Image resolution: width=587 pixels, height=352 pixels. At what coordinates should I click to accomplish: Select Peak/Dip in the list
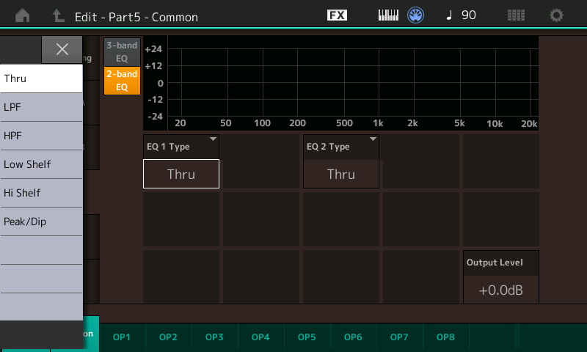(41, 221)
